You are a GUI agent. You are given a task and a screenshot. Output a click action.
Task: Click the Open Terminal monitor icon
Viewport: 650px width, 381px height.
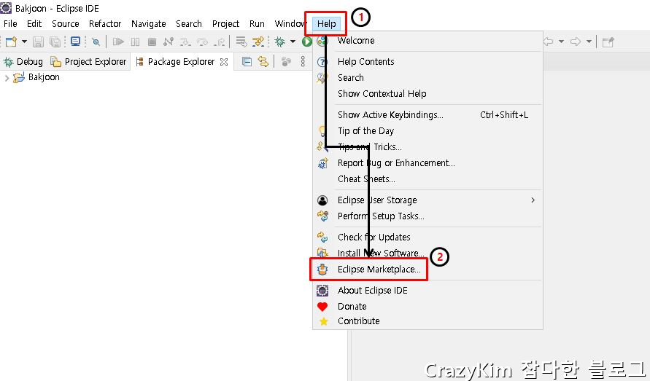point(75,42)
